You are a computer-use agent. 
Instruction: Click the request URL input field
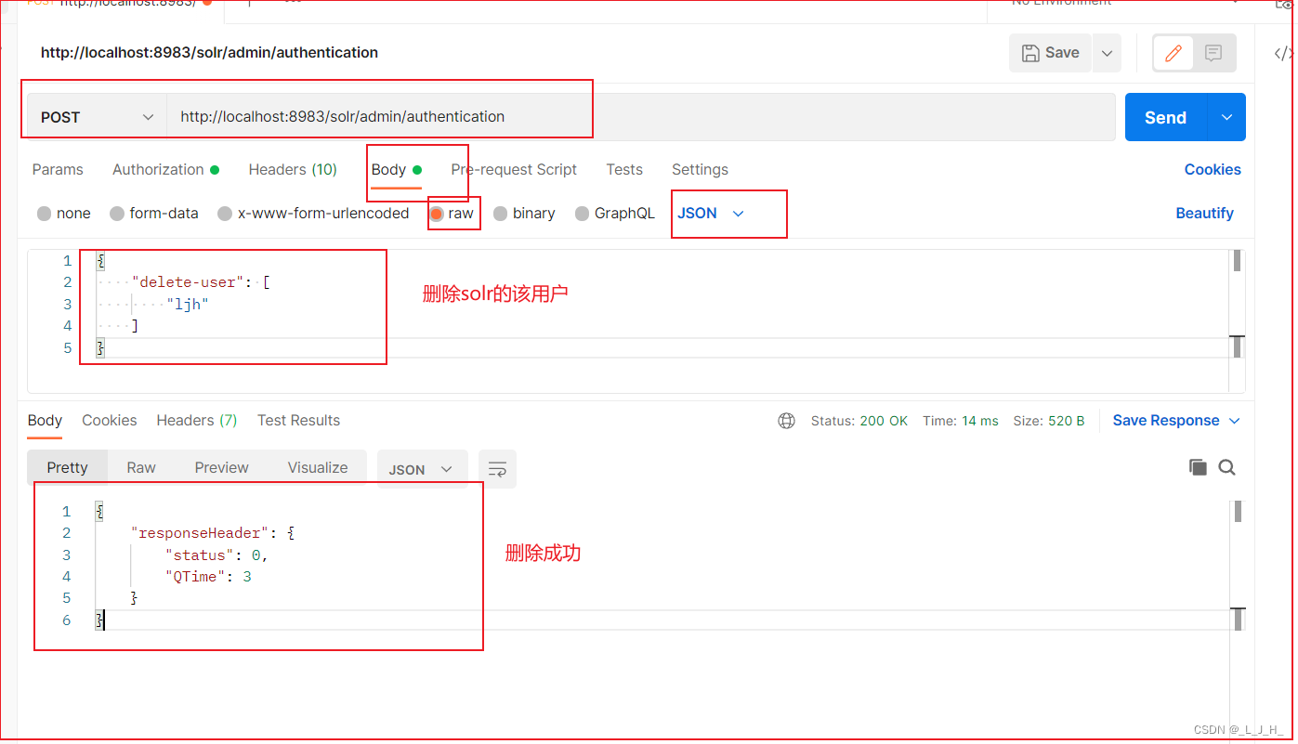641,117
